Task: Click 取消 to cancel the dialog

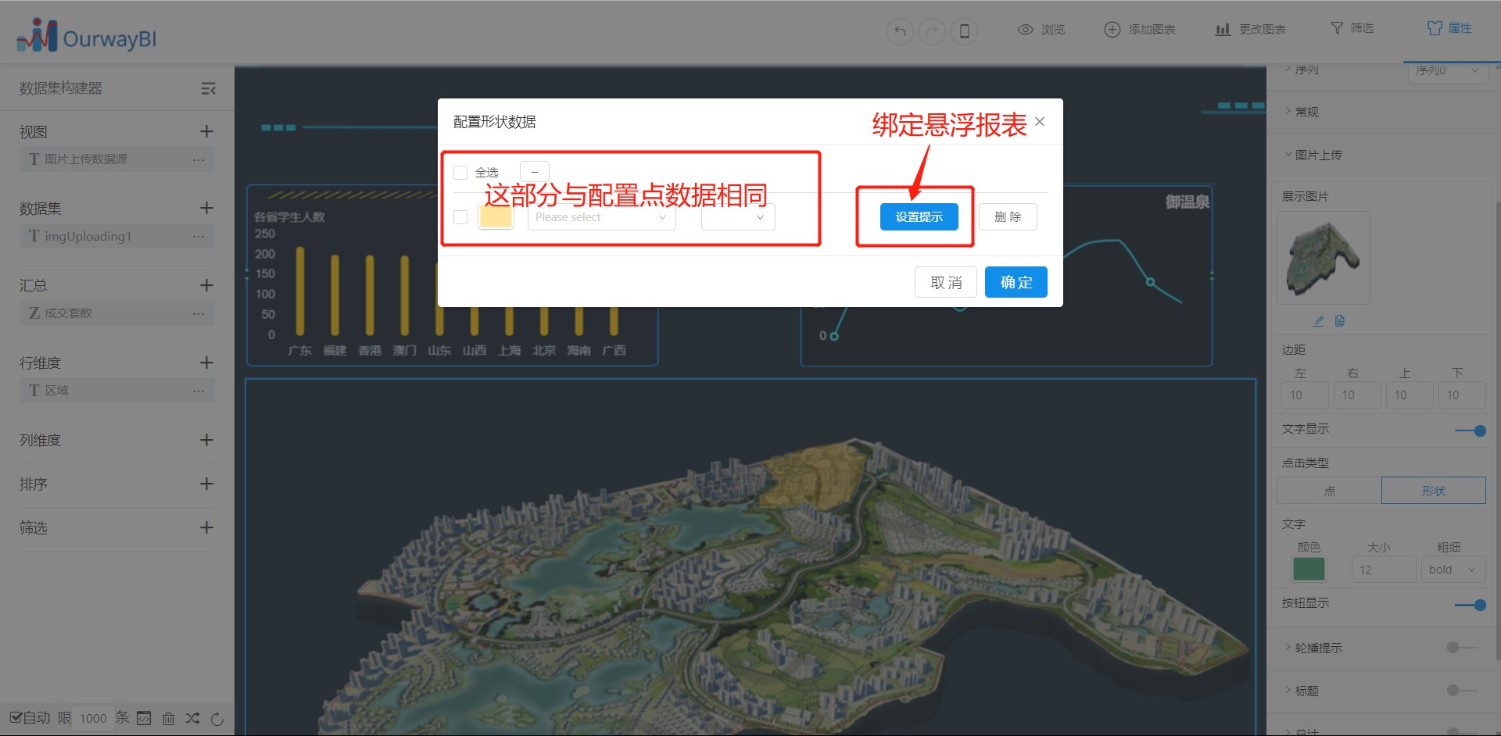Action: click(946, 282)
